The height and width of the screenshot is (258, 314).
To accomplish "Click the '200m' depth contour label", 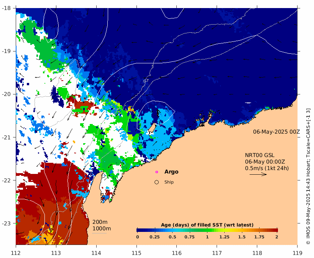I will pos(100,222).
